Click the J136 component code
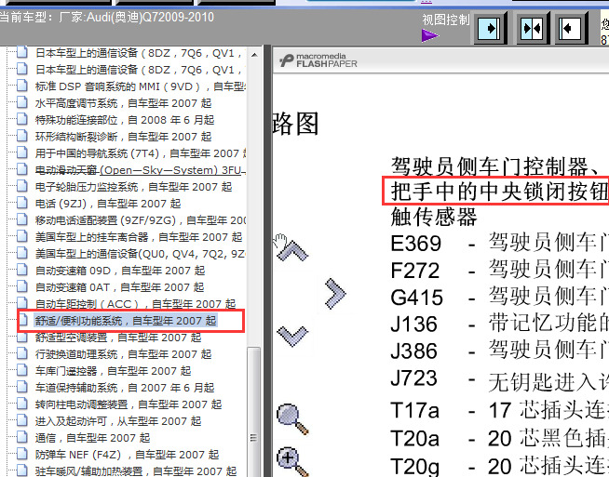 pos(414,325)
